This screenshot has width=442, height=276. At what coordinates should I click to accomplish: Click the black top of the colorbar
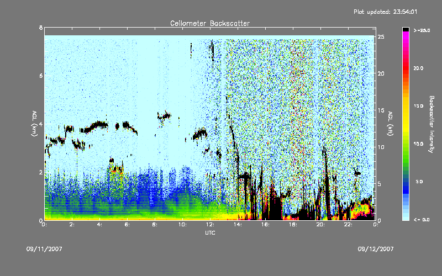click(406, 29)
